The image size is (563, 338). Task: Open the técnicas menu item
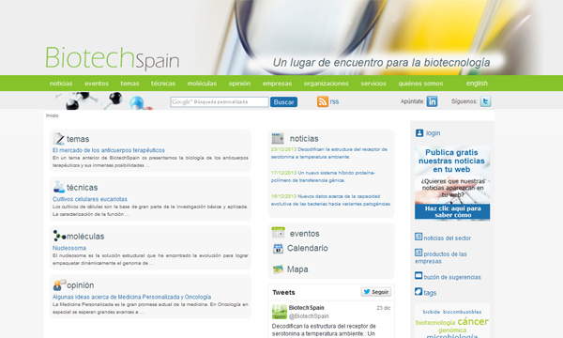point(163,84)
